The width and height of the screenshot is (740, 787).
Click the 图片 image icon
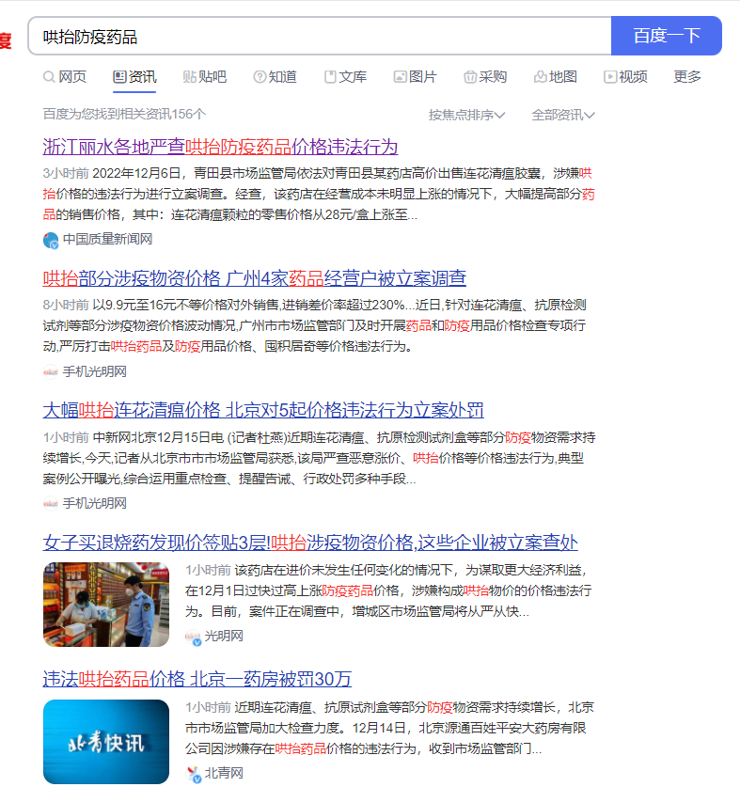400,77
